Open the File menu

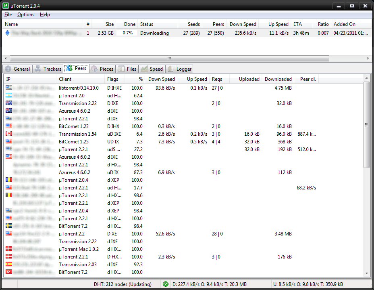pyautogui.click(x=8, y=15)
